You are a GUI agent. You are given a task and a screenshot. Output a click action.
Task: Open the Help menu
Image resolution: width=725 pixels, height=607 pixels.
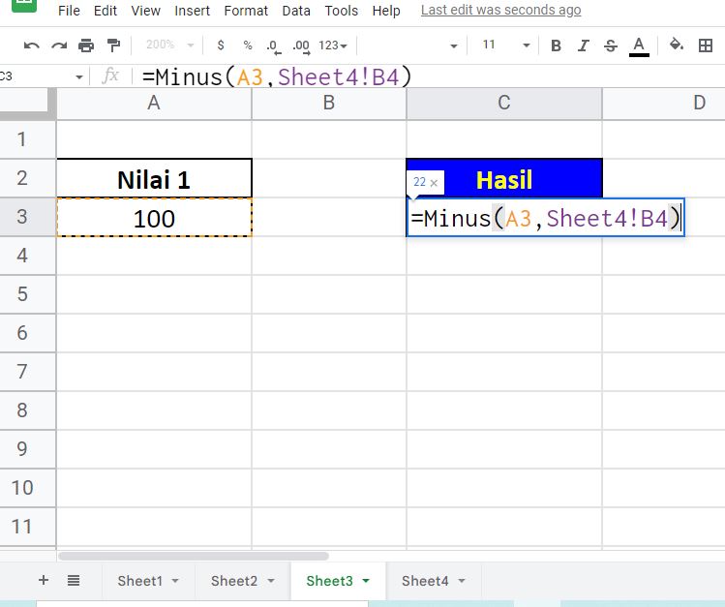tap(386, 11)
